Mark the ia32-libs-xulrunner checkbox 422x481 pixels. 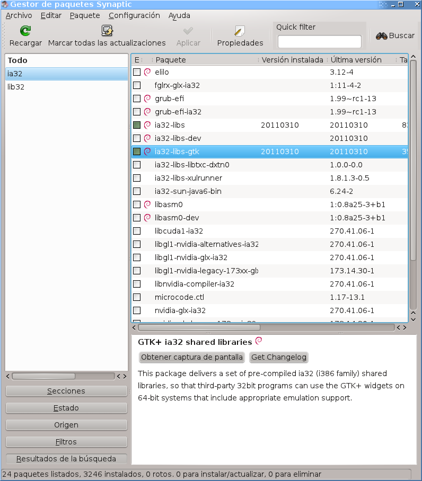click(x=137, y=178)
